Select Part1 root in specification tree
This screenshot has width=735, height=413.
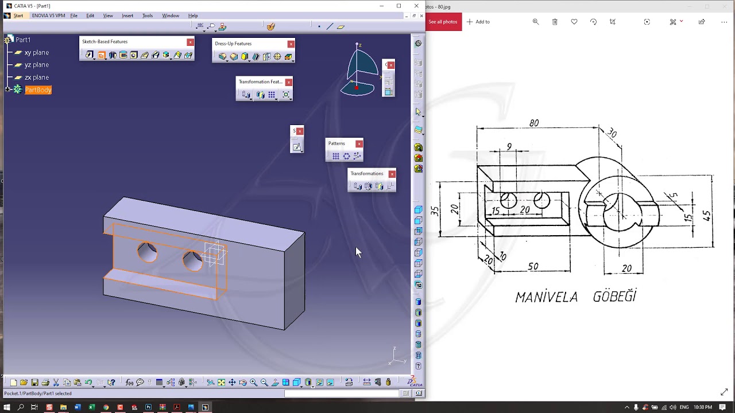[23, 40]
